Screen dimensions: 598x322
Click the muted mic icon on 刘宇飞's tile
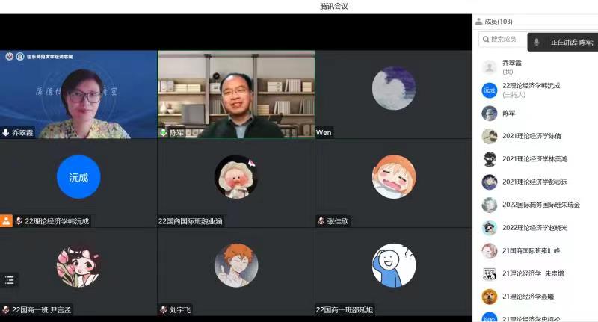(164, 309)
